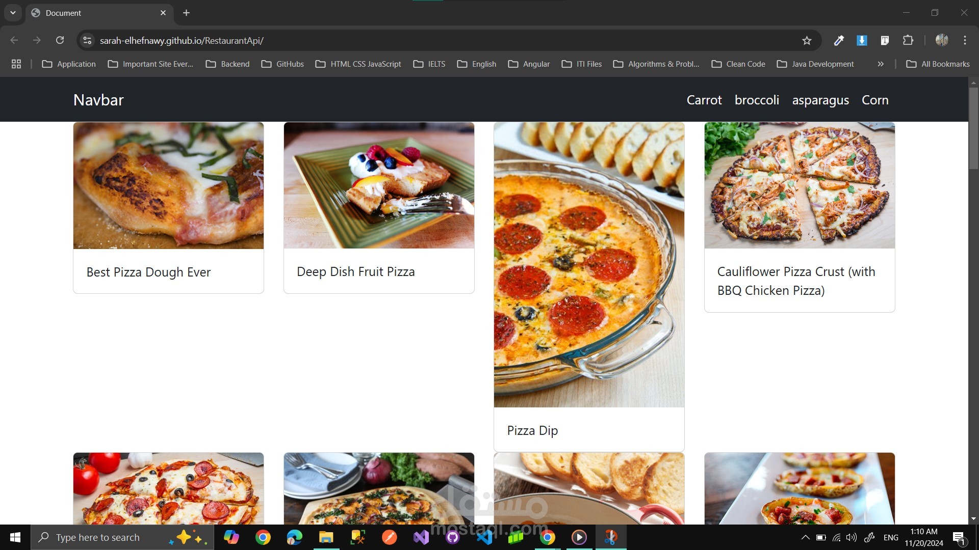Open the Clean Code bookmarks folder

point(738,64)
